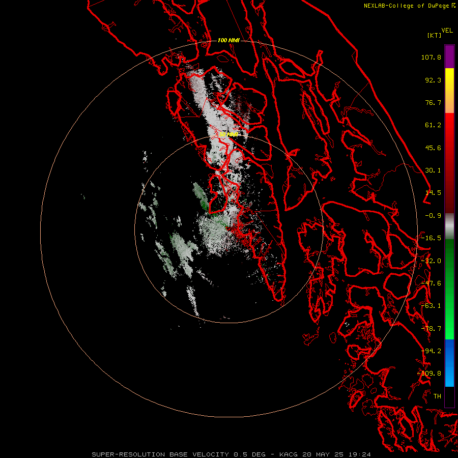The height and width of the screenshot is (458, 458).
Task: Click the 107.8 legend value
Action: tap(431, 57)
